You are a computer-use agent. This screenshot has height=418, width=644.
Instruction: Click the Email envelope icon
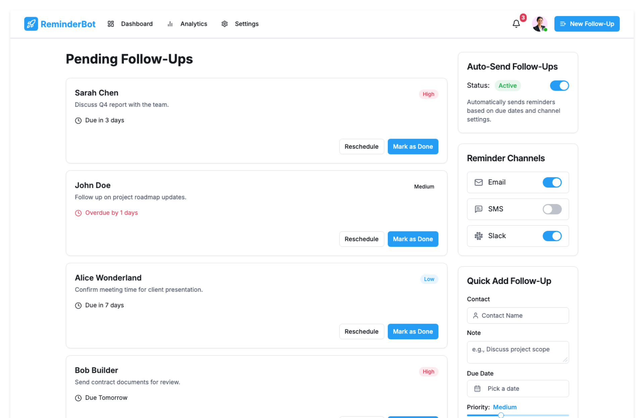[478, 182]
